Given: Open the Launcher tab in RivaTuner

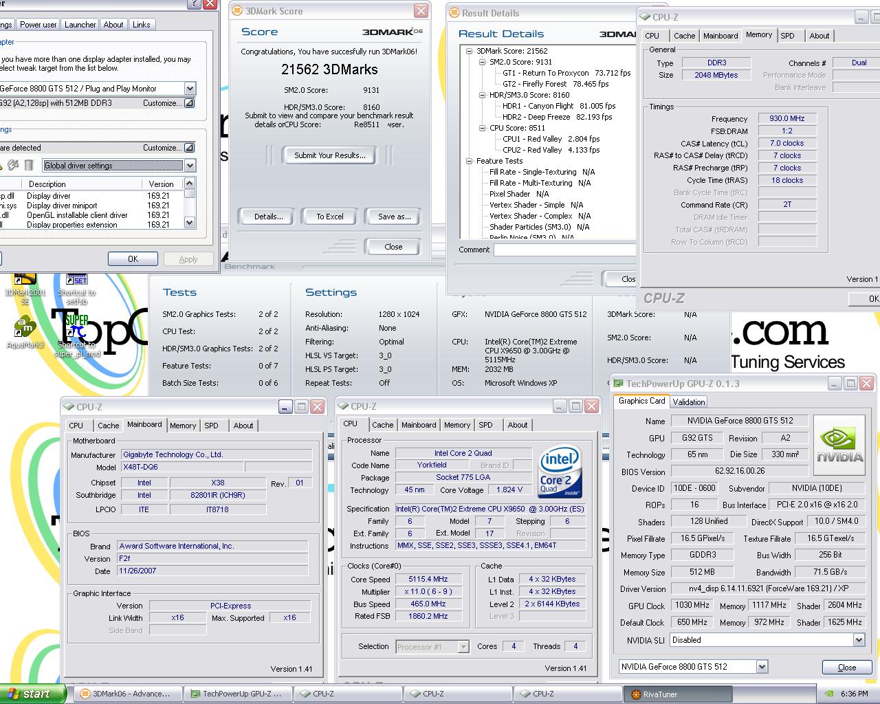Looking at the screenshot, I should [x=80, y=25].
